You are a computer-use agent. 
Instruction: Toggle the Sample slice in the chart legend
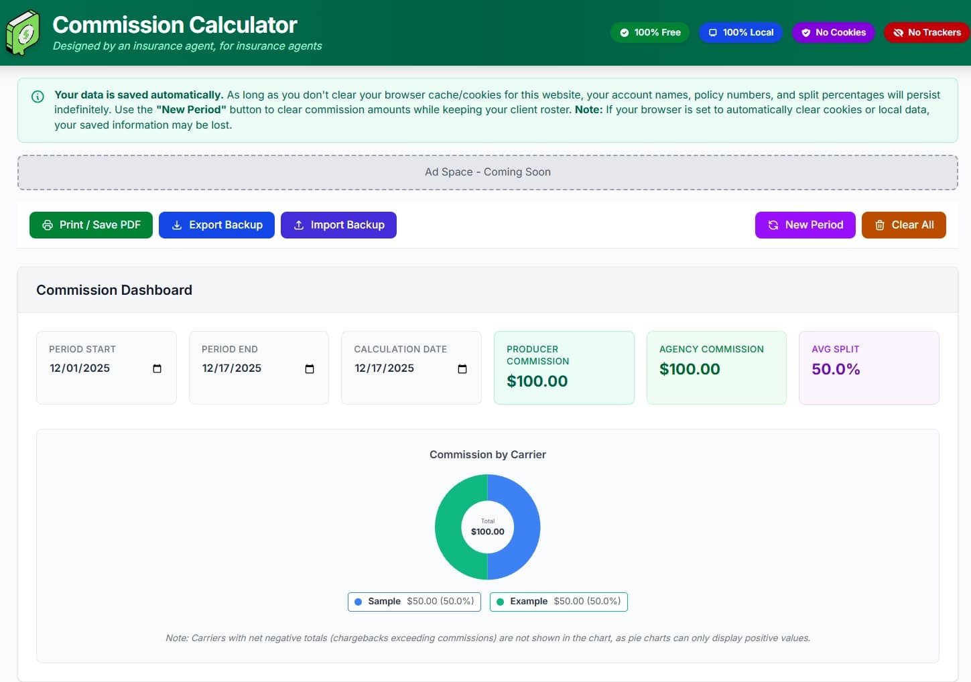pyautogui.click(x=413, y=601)
